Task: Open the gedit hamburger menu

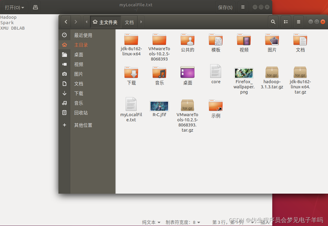Action: [x=243, y=7]
